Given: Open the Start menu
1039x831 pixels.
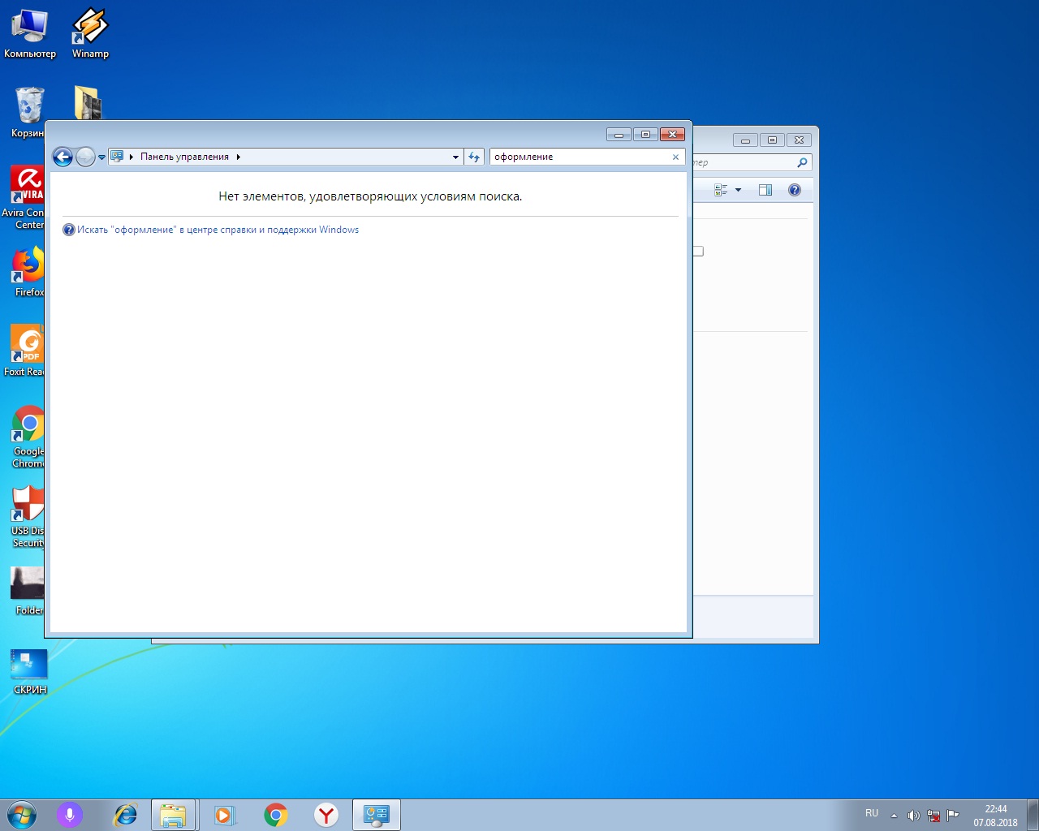Looking at the screenshot, I should coord(22,815).
